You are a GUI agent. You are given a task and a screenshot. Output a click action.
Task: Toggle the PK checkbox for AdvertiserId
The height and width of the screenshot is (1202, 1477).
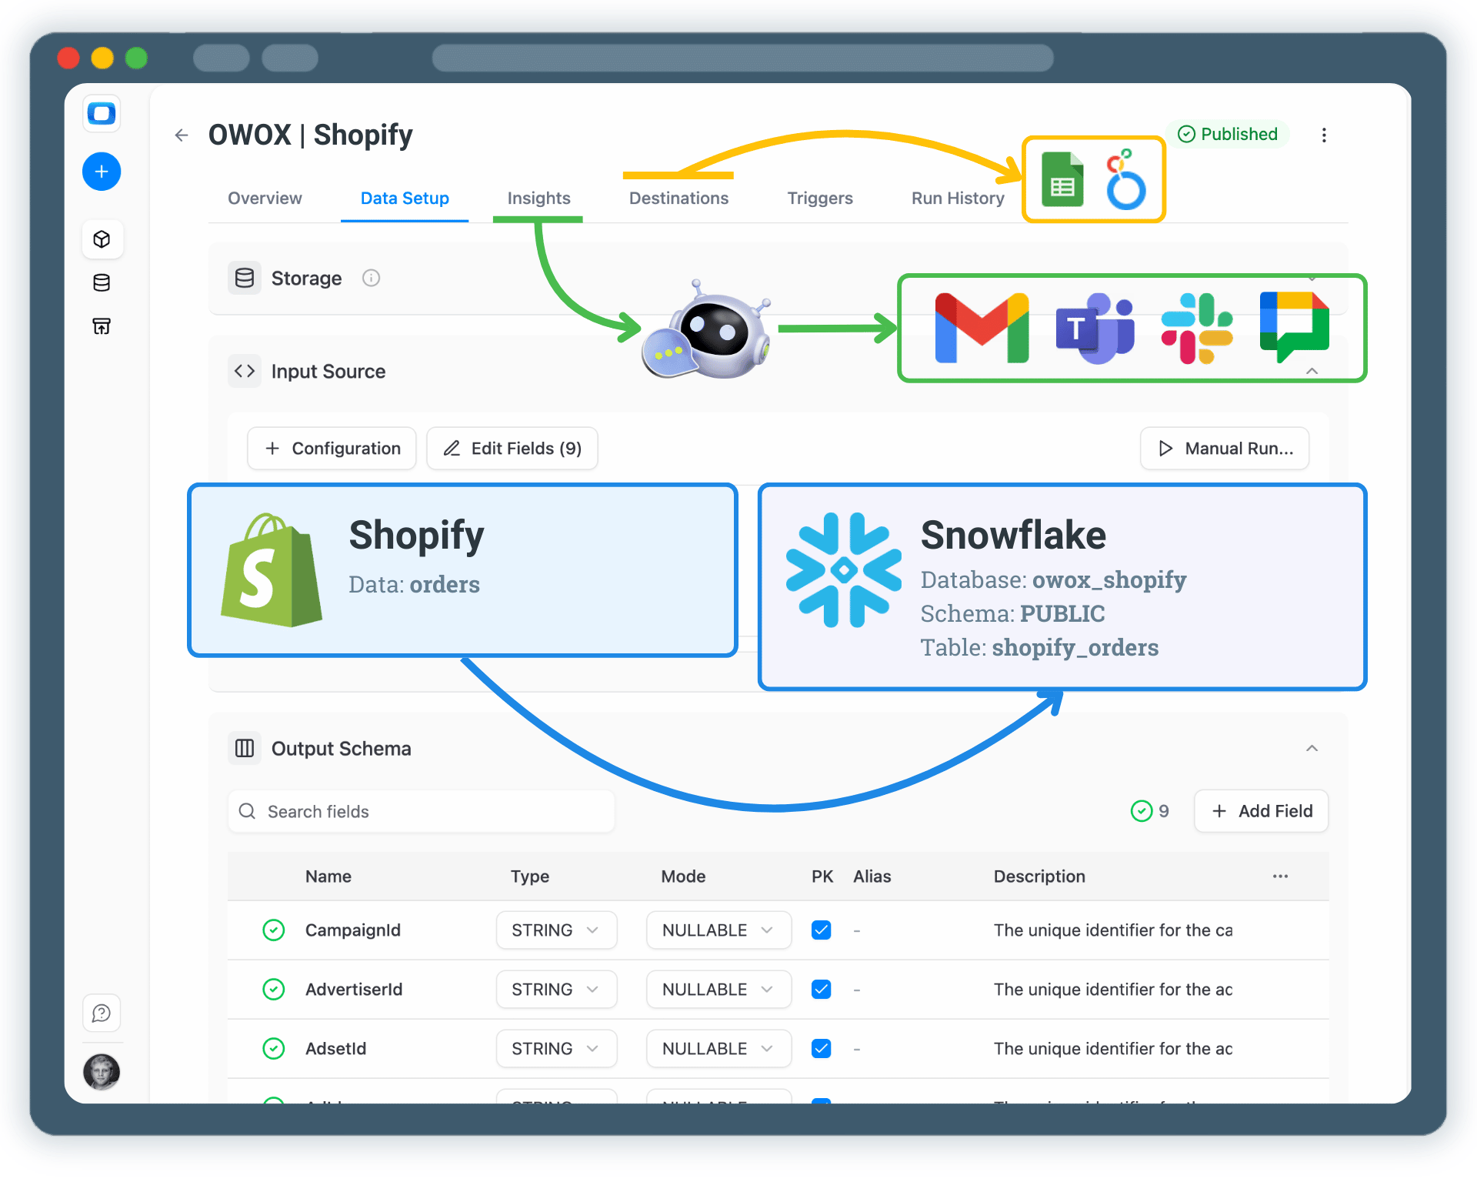(821, 989)
